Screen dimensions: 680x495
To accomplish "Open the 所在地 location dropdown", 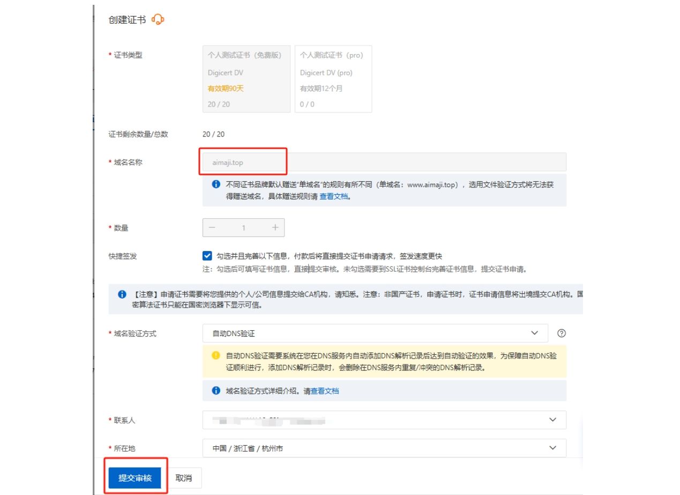I will [x=384, y=448].
